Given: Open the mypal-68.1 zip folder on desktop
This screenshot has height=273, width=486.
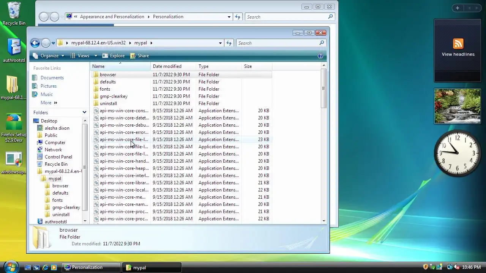Looking at the screenshot, I should point(14,88).
